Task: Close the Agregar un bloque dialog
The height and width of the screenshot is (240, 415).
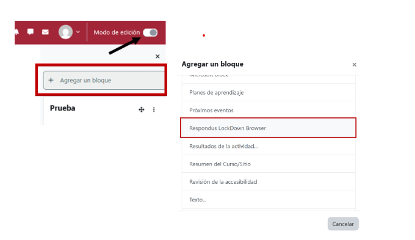Action: pyautogui.click(x=355, y=65)
